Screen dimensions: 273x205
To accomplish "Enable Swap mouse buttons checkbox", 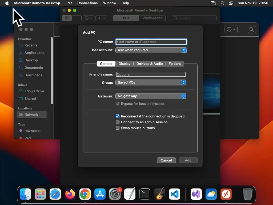I will tap(118, 128).
